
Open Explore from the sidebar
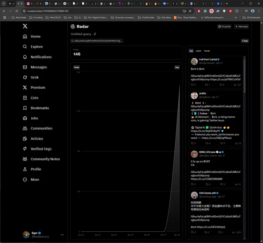(33, 47)
